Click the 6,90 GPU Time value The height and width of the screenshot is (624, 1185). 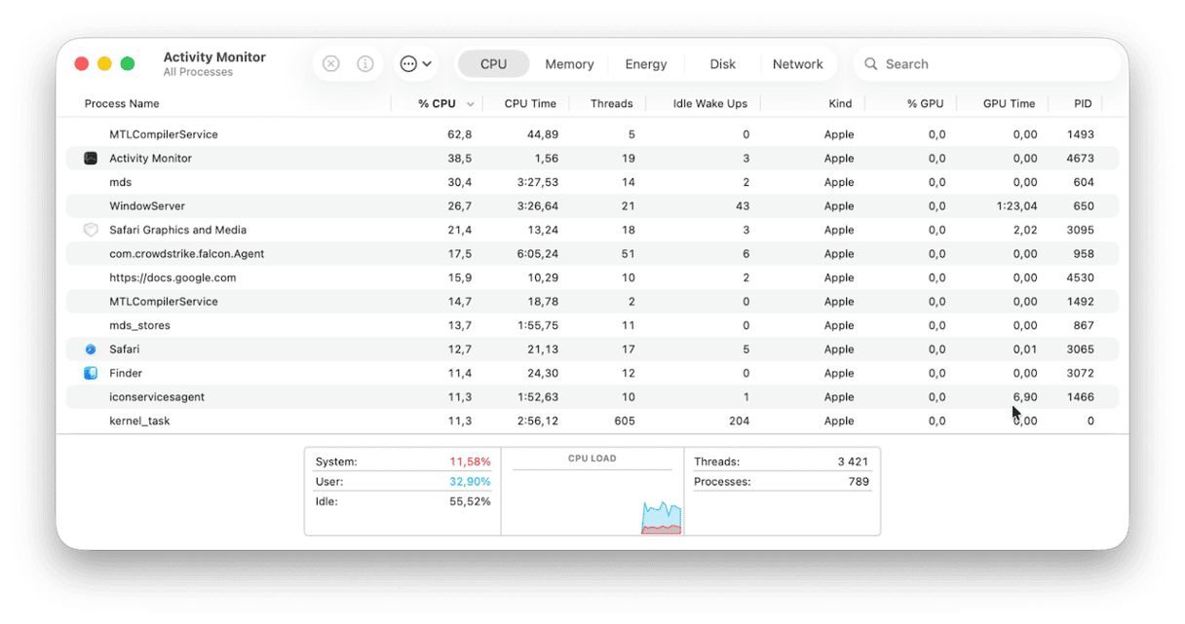tap(1025, 397)
